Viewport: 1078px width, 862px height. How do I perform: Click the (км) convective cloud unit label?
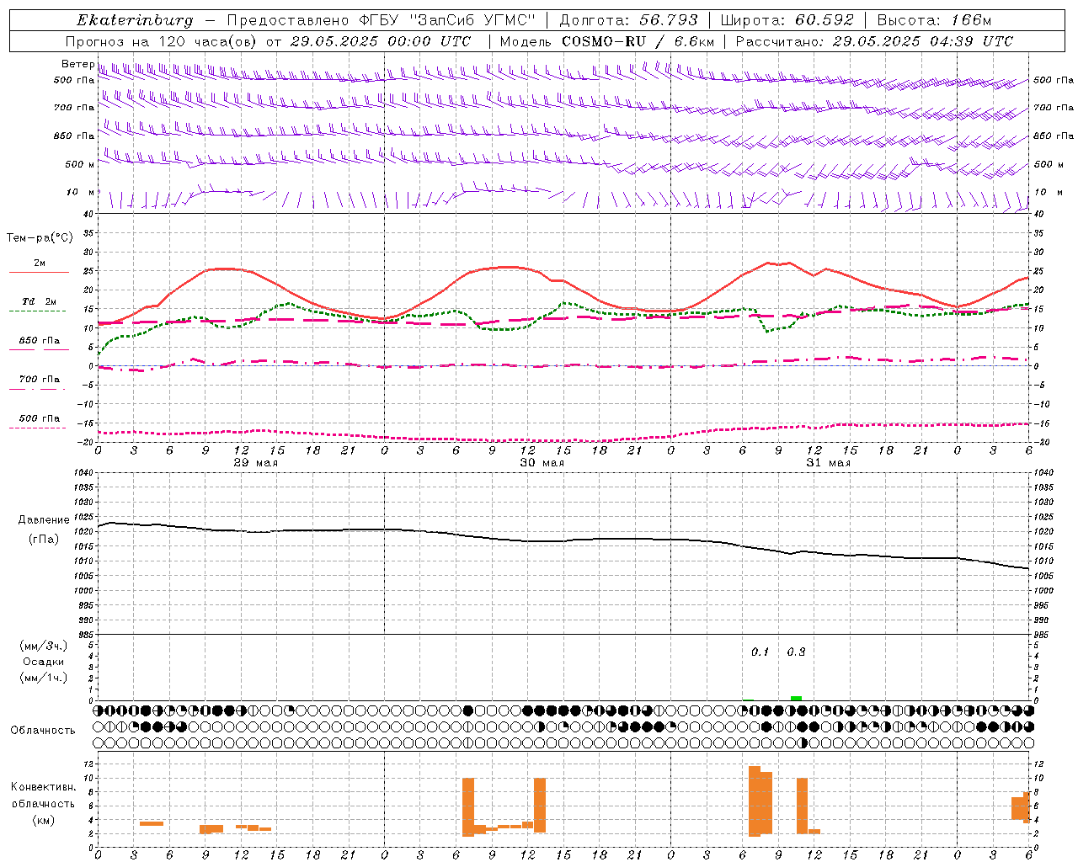point(44,820)
